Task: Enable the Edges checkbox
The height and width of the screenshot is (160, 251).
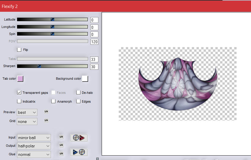Action: (x=78, y=101)
